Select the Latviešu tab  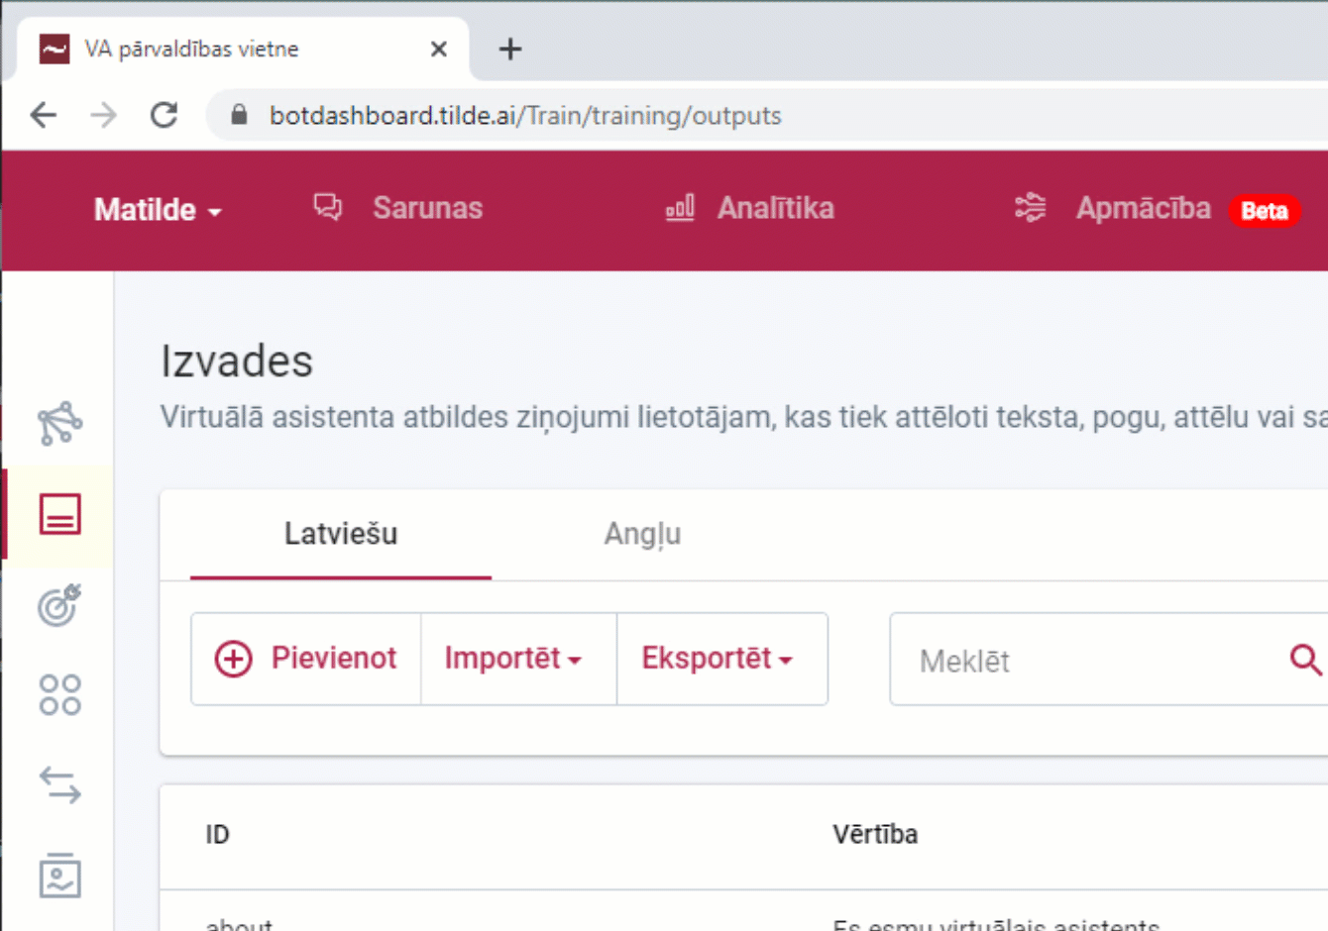pos(340,534)
